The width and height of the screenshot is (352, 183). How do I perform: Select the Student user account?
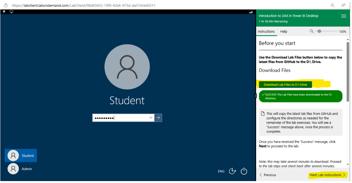[x=21, y=155]
